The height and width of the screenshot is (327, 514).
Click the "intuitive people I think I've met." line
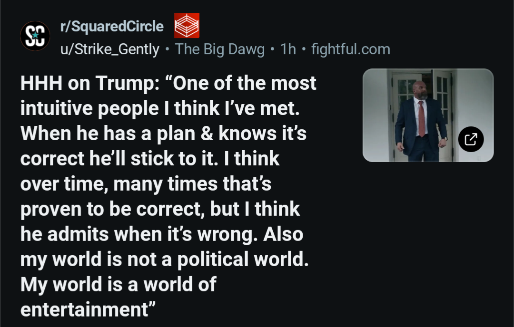[160, 109]
